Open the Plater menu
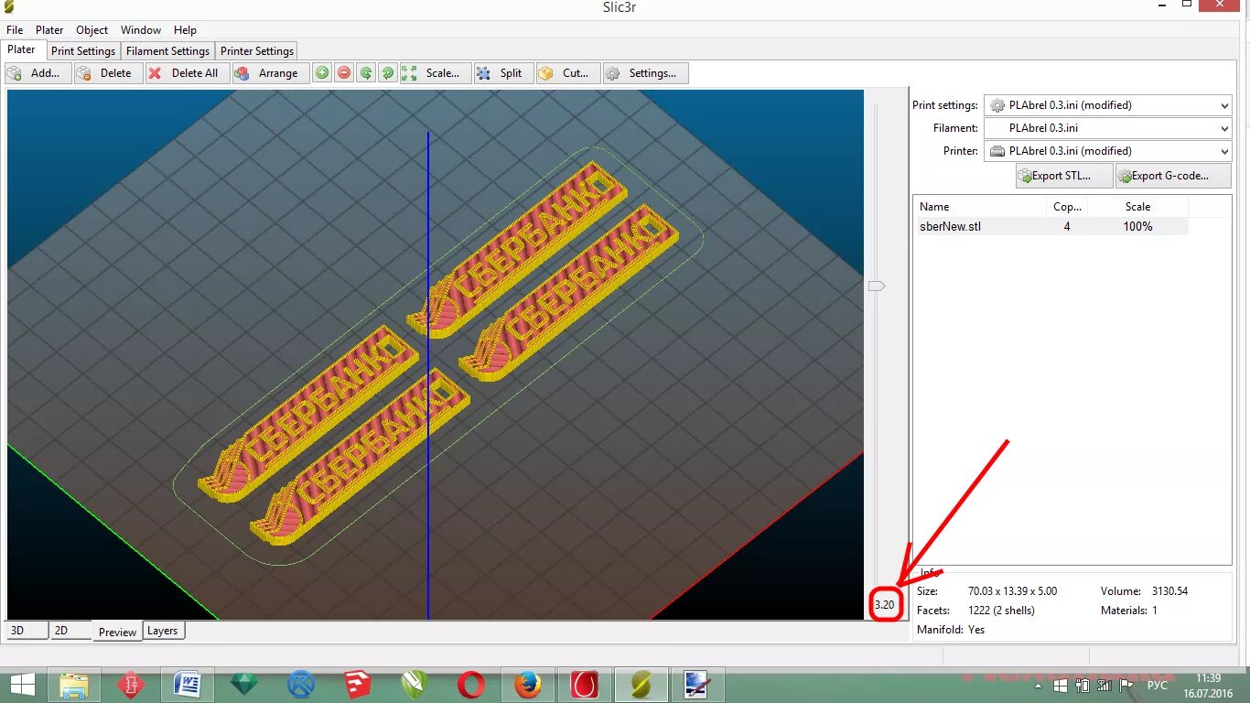The height and width of the screenshot is (703, 1250). point(49,30)
